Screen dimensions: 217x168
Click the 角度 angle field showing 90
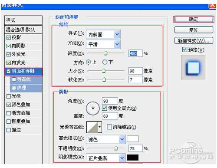[x=110, y=101]
